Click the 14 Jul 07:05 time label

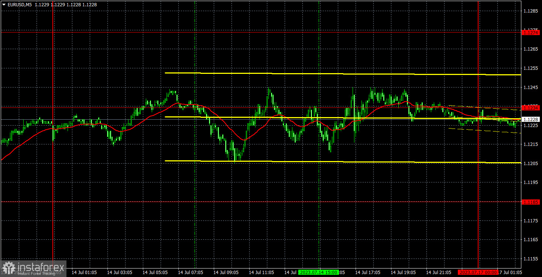[x=191, y=272]
